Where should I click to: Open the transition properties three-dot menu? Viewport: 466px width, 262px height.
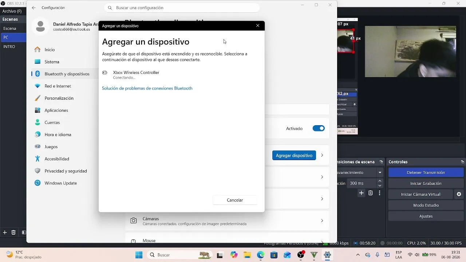(x=379, y=193)
